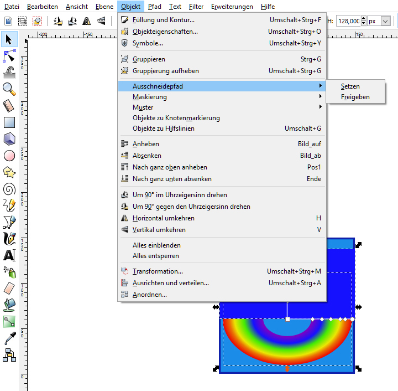Select the Rectangle drawing tool
398x391 pixels.
tap(9, 122)
